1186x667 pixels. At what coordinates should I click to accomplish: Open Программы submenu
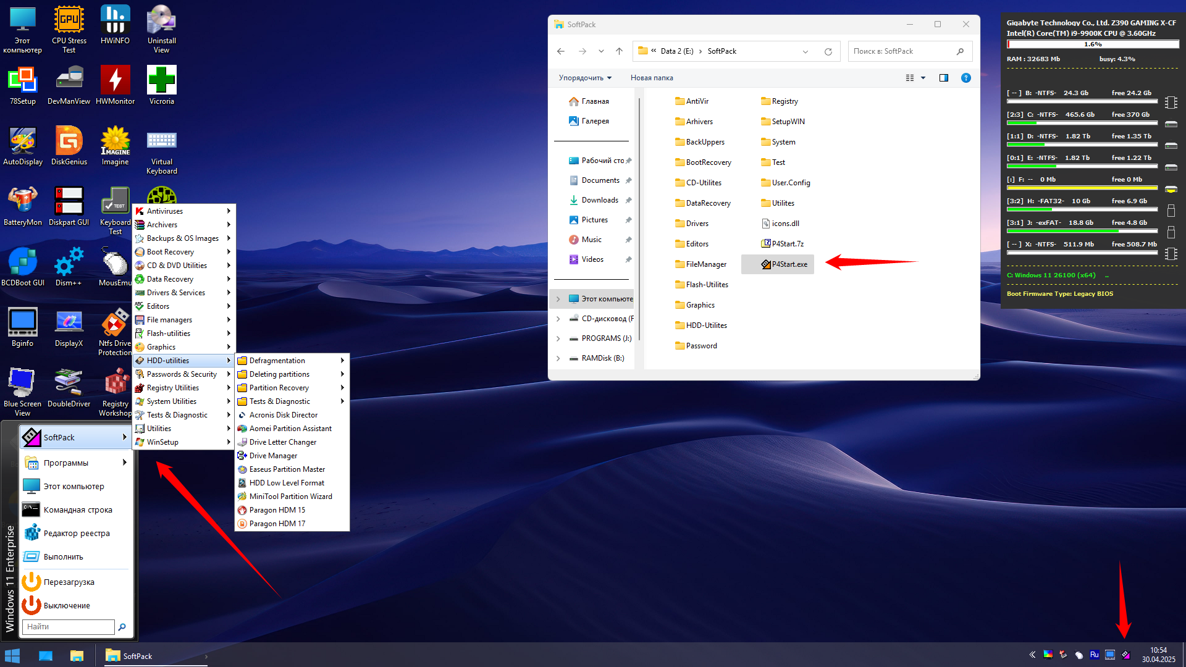75,463
